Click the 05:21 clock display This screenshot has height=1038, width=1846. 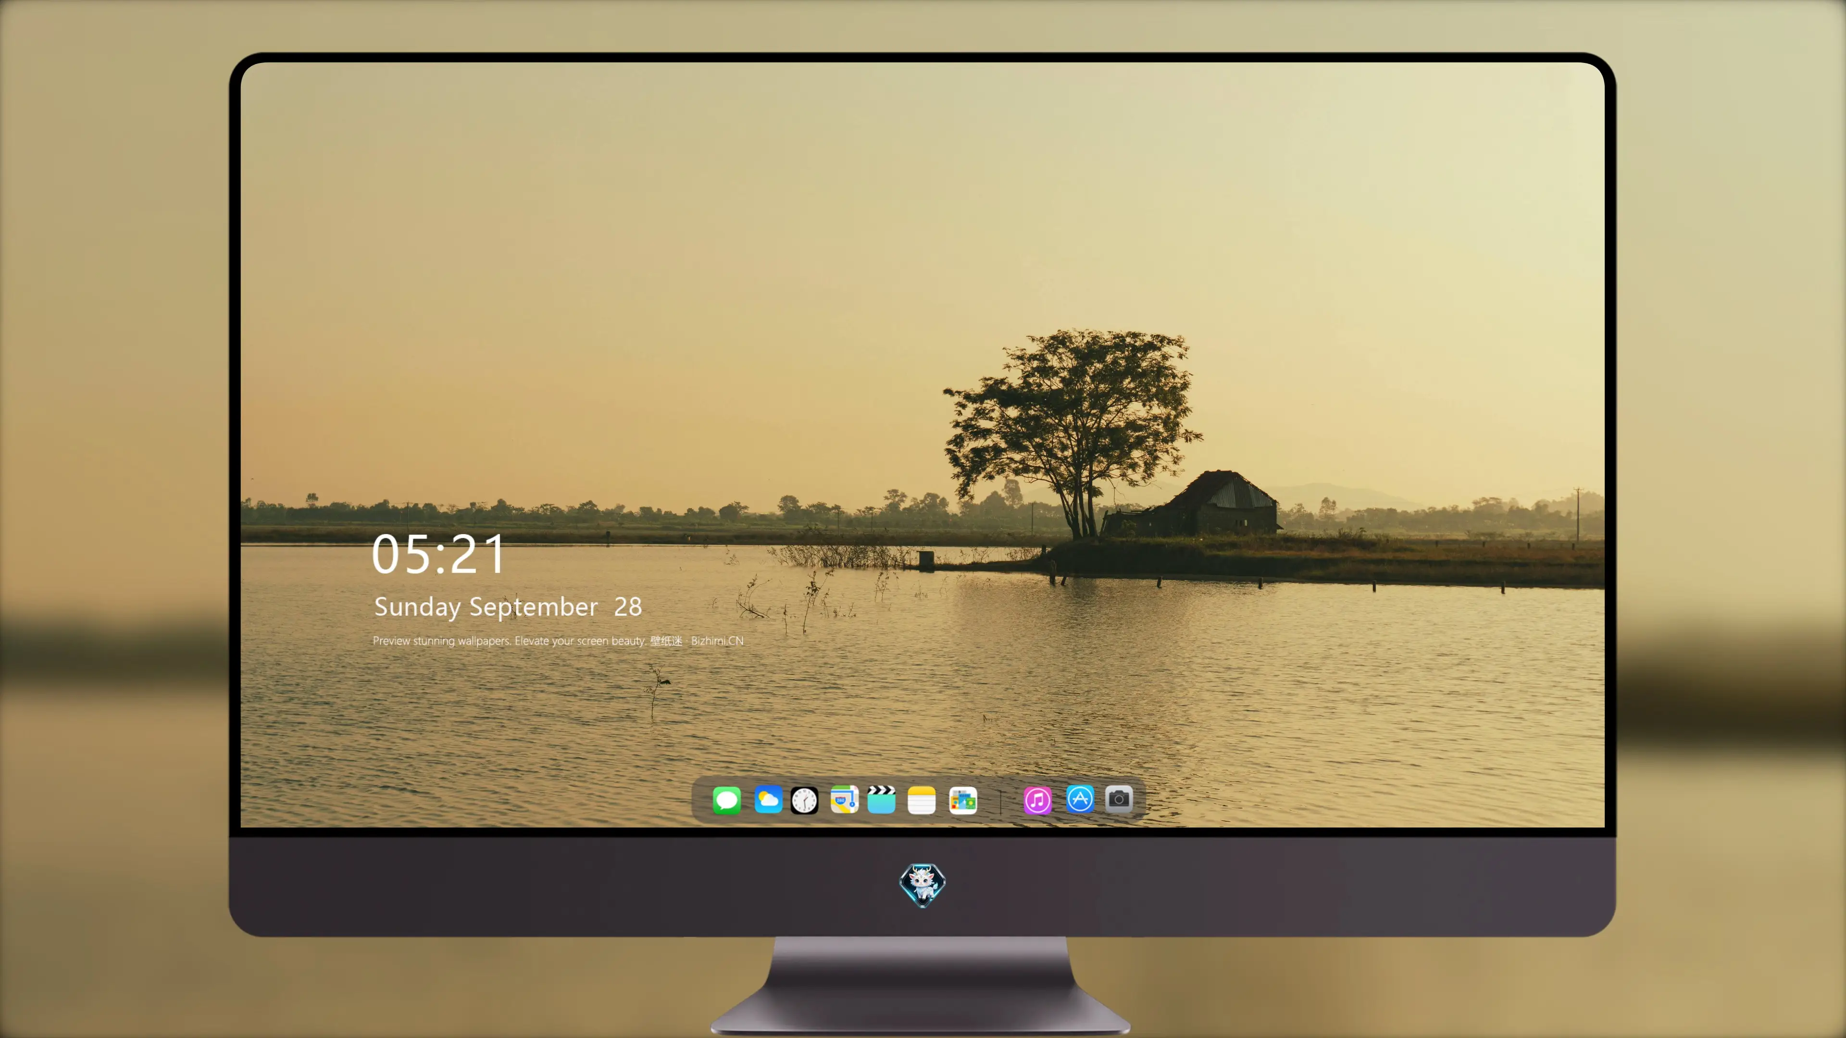[x=438, y=554]
